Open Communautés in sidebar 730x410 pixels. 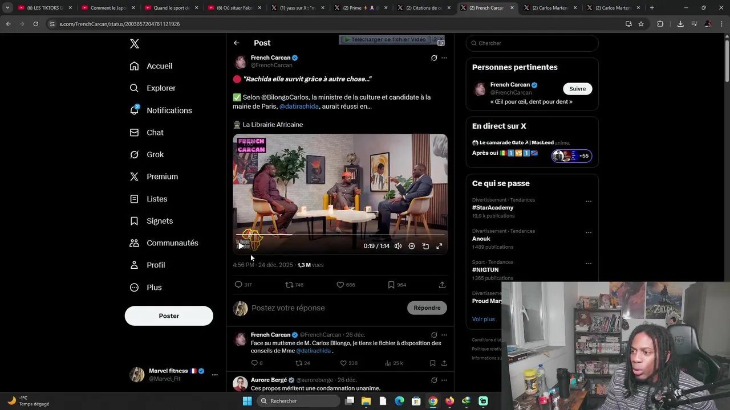click(x=164, y=243)
